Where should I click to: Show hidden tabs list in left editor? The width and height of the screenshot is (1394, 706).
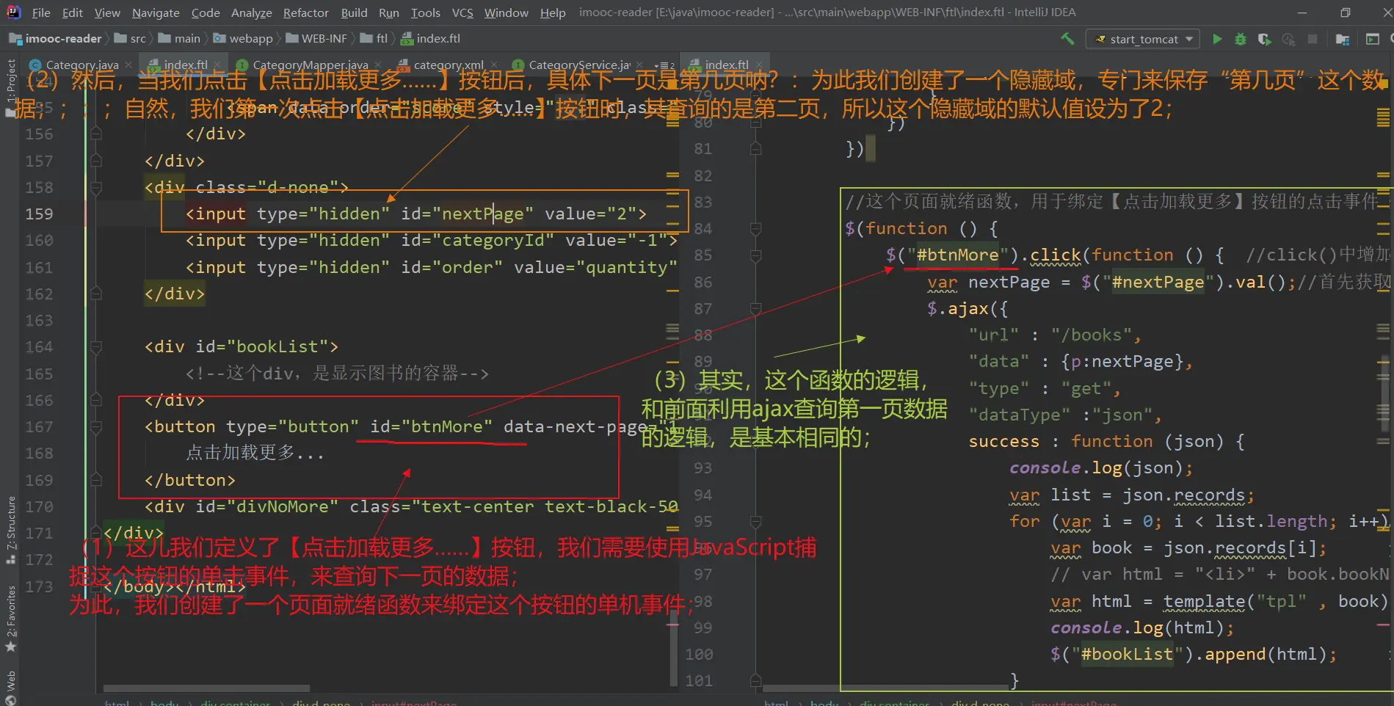click(665, 65)
